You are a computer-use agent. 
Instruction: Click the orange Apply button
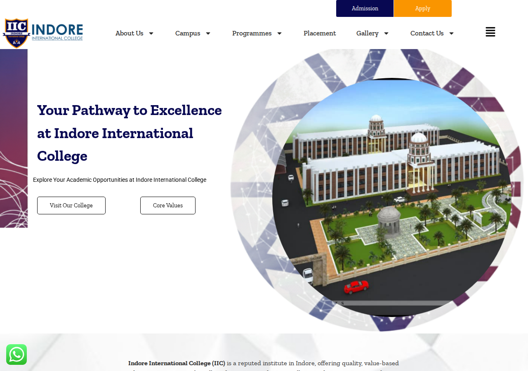423,8
